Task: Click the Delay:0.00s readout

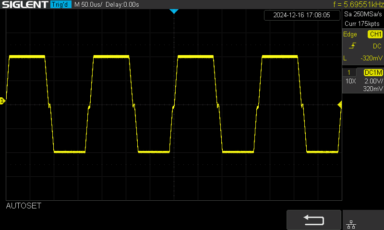Action: (123, 4)
